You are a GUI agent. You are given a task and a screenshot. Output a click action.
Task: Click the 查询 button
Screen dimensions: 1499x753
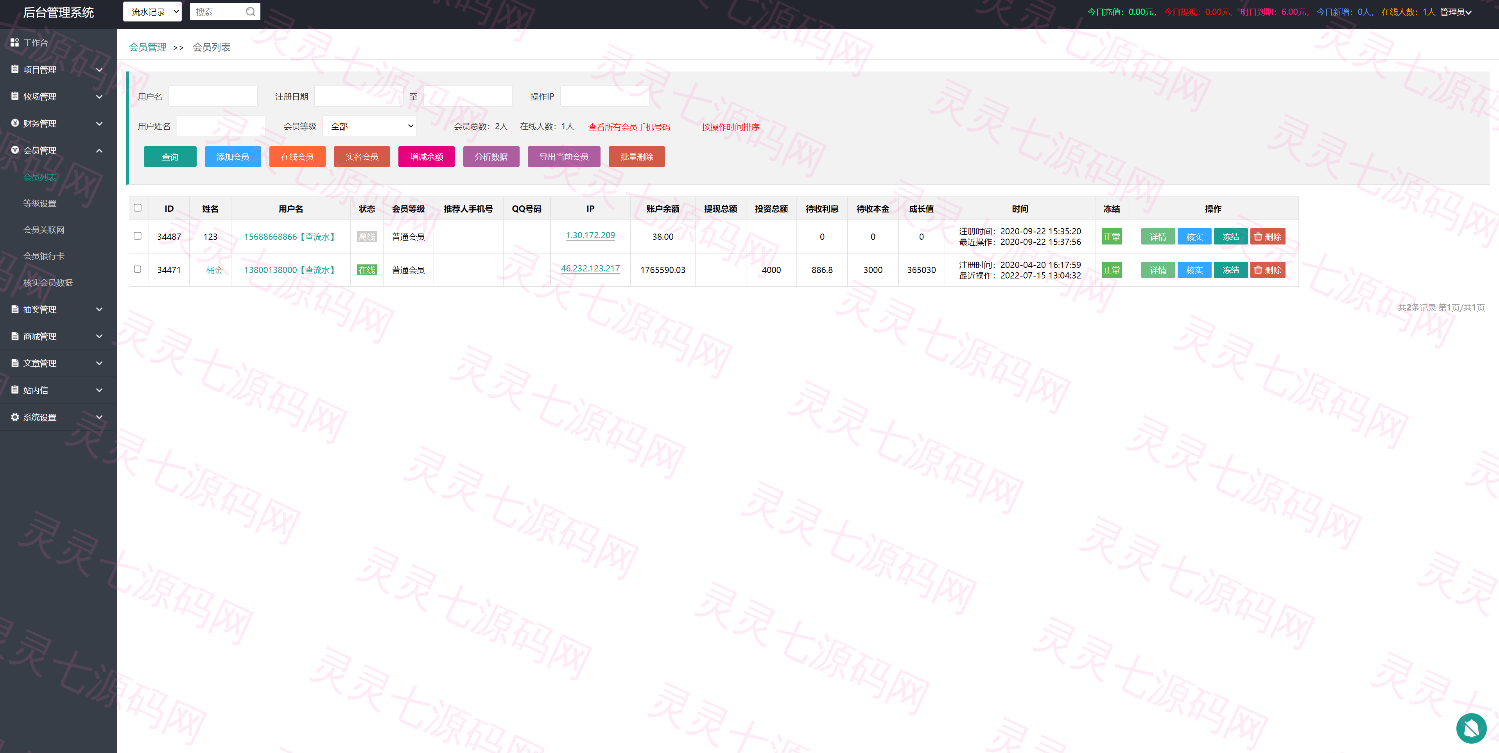[170, 156]
